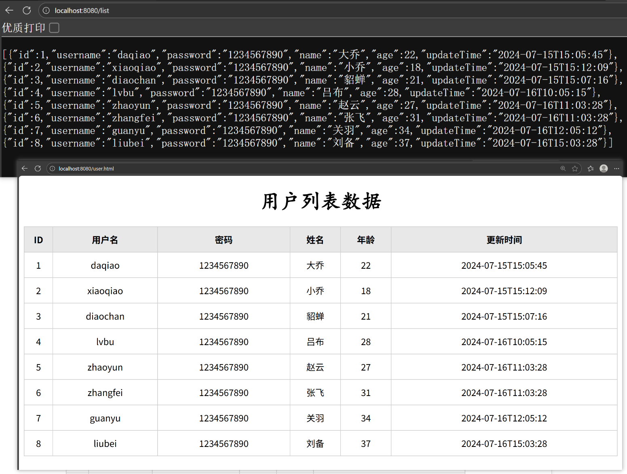Refresh the localhost:8080/list page
Image resolution: width=627 pixels, height=474 pixels.
pos(27,11)
